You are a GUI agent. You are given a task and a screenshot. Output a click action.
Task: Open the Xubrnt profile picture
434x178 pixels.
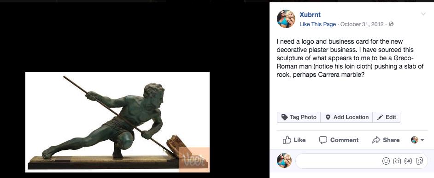point(286,19)
